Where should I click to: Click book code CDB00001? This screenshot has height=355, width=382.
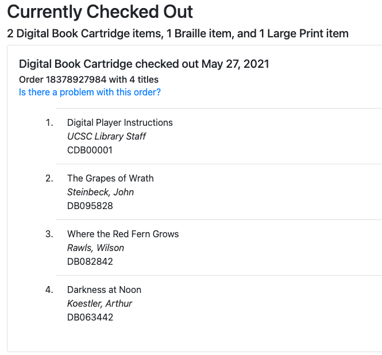pos(90,150)
